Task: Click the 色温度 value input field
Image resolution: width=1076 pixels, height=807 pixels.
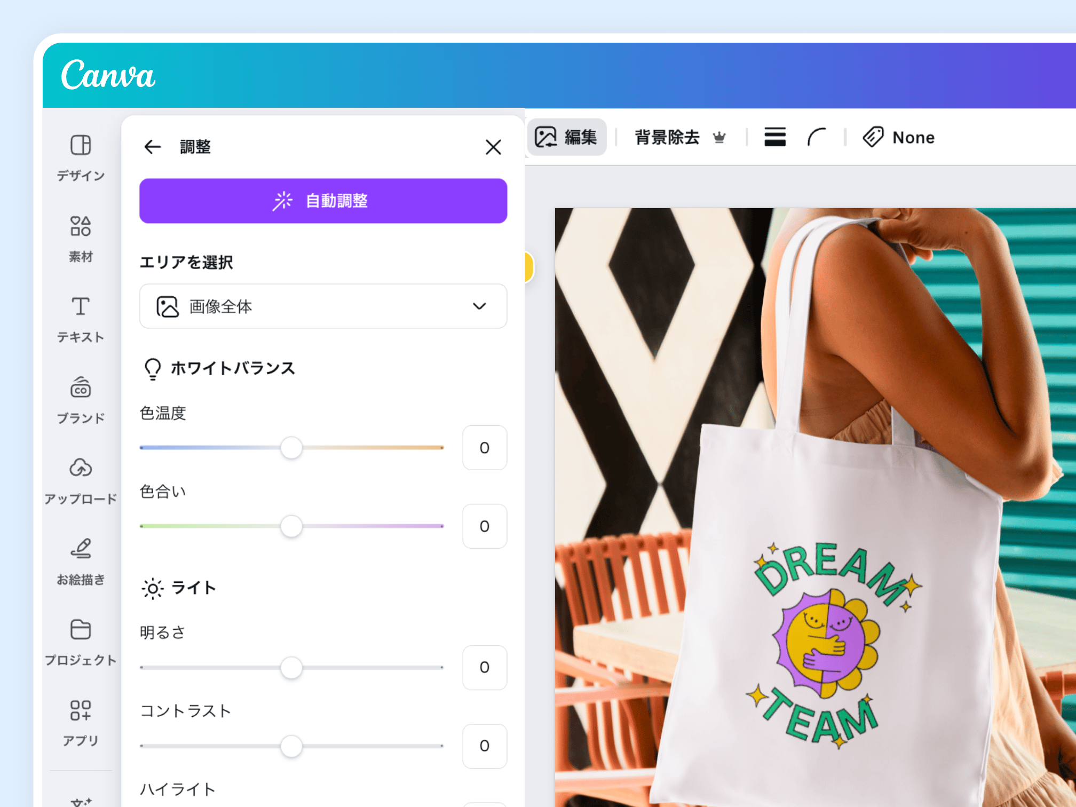Action: 484,447
